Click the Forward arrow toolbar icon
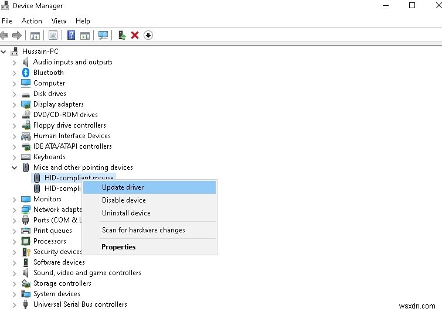The width and height of the screenshot is (442, 312). 17,36
